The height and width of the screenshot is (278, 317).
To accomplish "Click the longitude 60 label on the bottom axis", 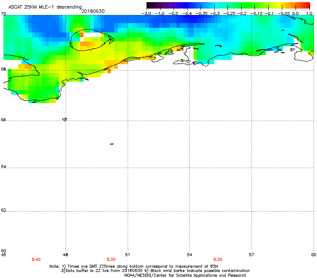I will click(x=314, y=255).
